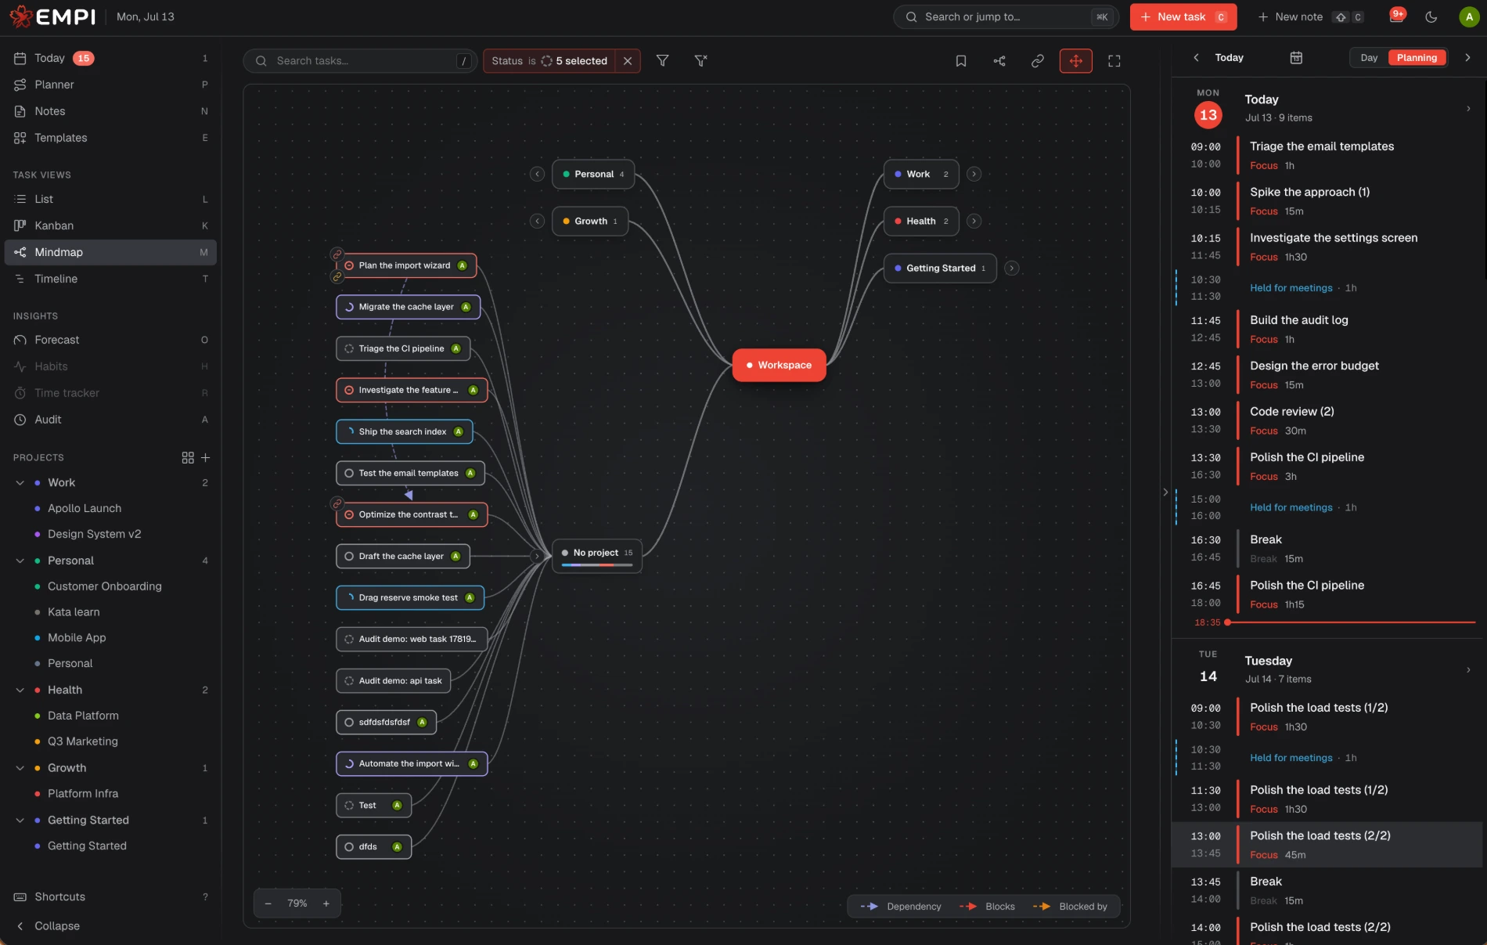Click the add project plus icon
The width and height of the screenshot is (1487, 945).
(x=206, y=457)
